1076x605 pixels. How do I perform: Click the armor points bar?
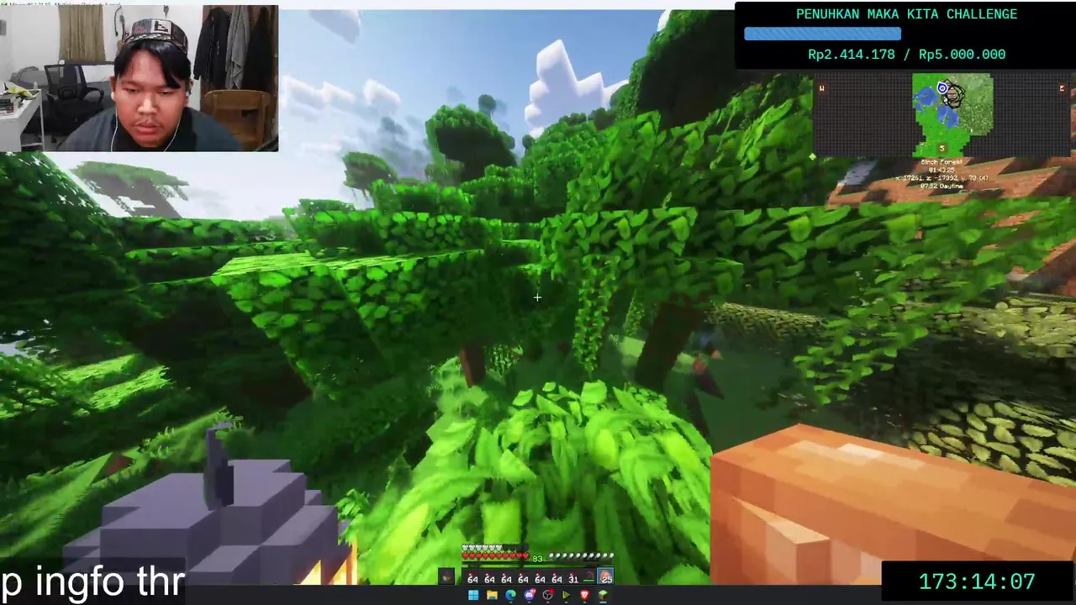coord(495,547)
